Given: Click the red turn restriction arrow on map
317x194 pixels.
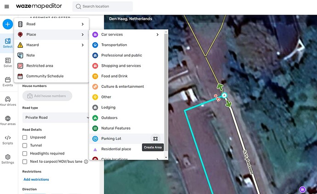Looking at the screenshot, I should [218, 99].
